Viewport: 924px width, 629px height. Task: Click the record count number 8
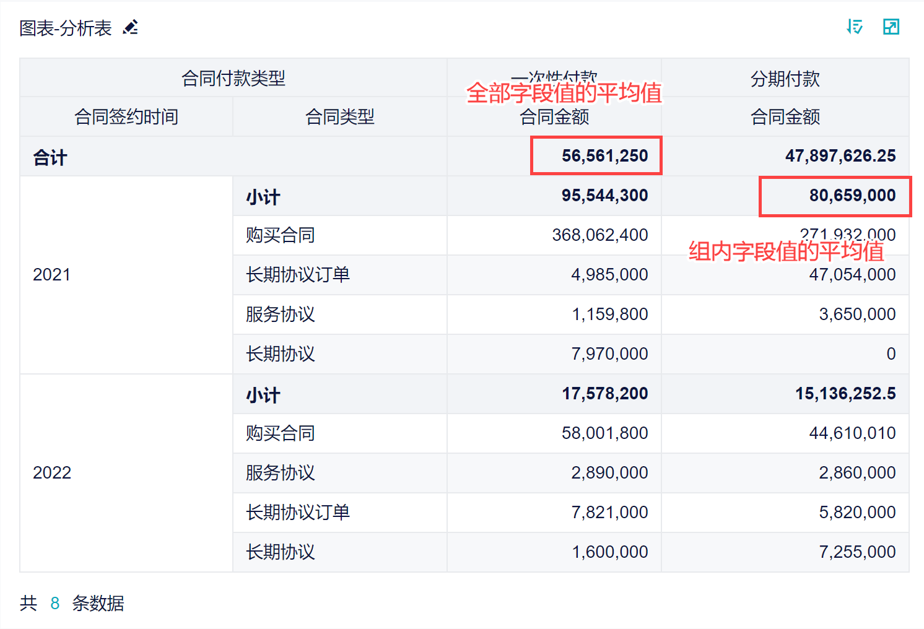click(x=55, y=603)
